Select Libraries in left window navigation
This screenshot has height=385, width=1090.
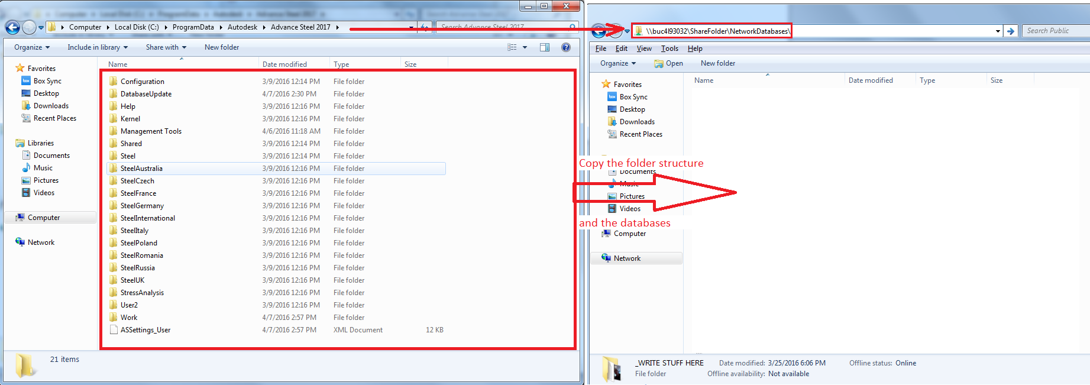pos(41,143)
